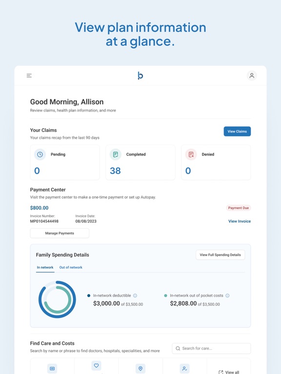
Task: Click the invoice date 08/08/2023
Action: tap(86, 221)
